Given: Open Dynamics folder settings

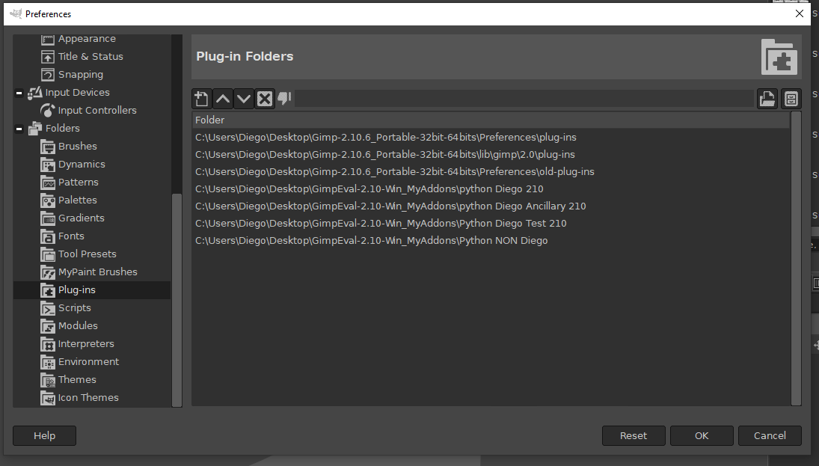Looking at the screenshot, I should (82, 164).
